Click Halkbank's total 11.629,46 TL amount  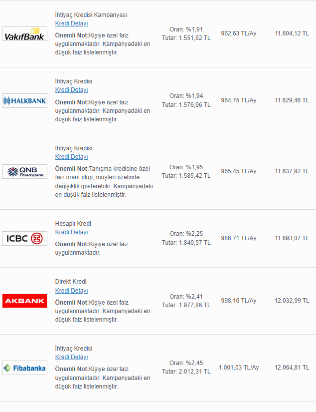(x=292, y=100)
